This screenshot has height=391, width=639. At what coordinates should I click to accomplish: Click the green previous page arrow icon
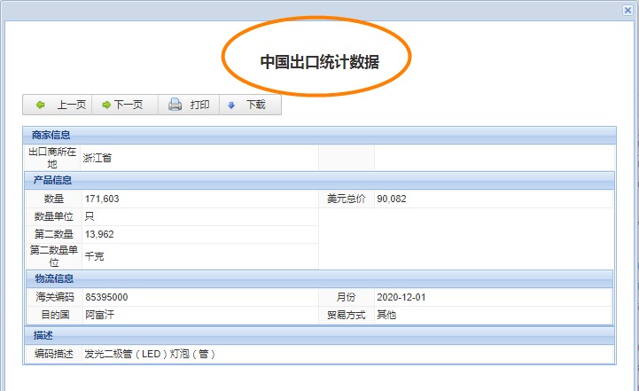(x=41, y=105)
